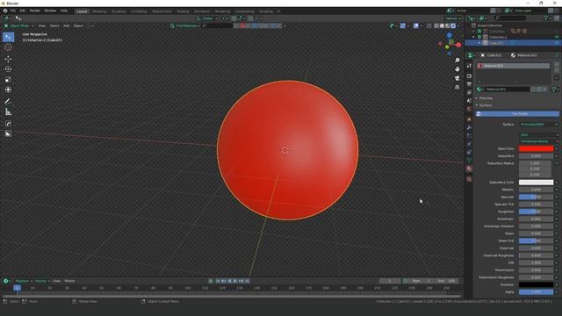Open the Add menu in viewport header
Screen dimensions: 562x316
pos(67,25)
